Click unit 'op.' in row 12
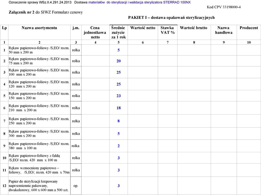 (x=76, y=186)
